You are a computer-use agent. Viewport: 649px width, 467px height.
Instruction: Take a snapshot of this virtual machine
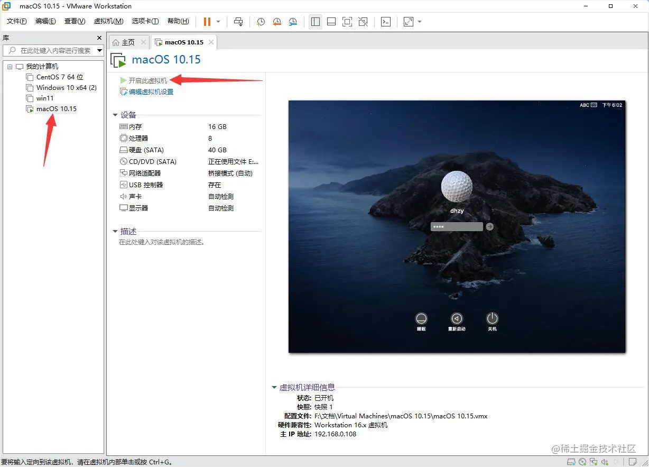pos(260,22)
